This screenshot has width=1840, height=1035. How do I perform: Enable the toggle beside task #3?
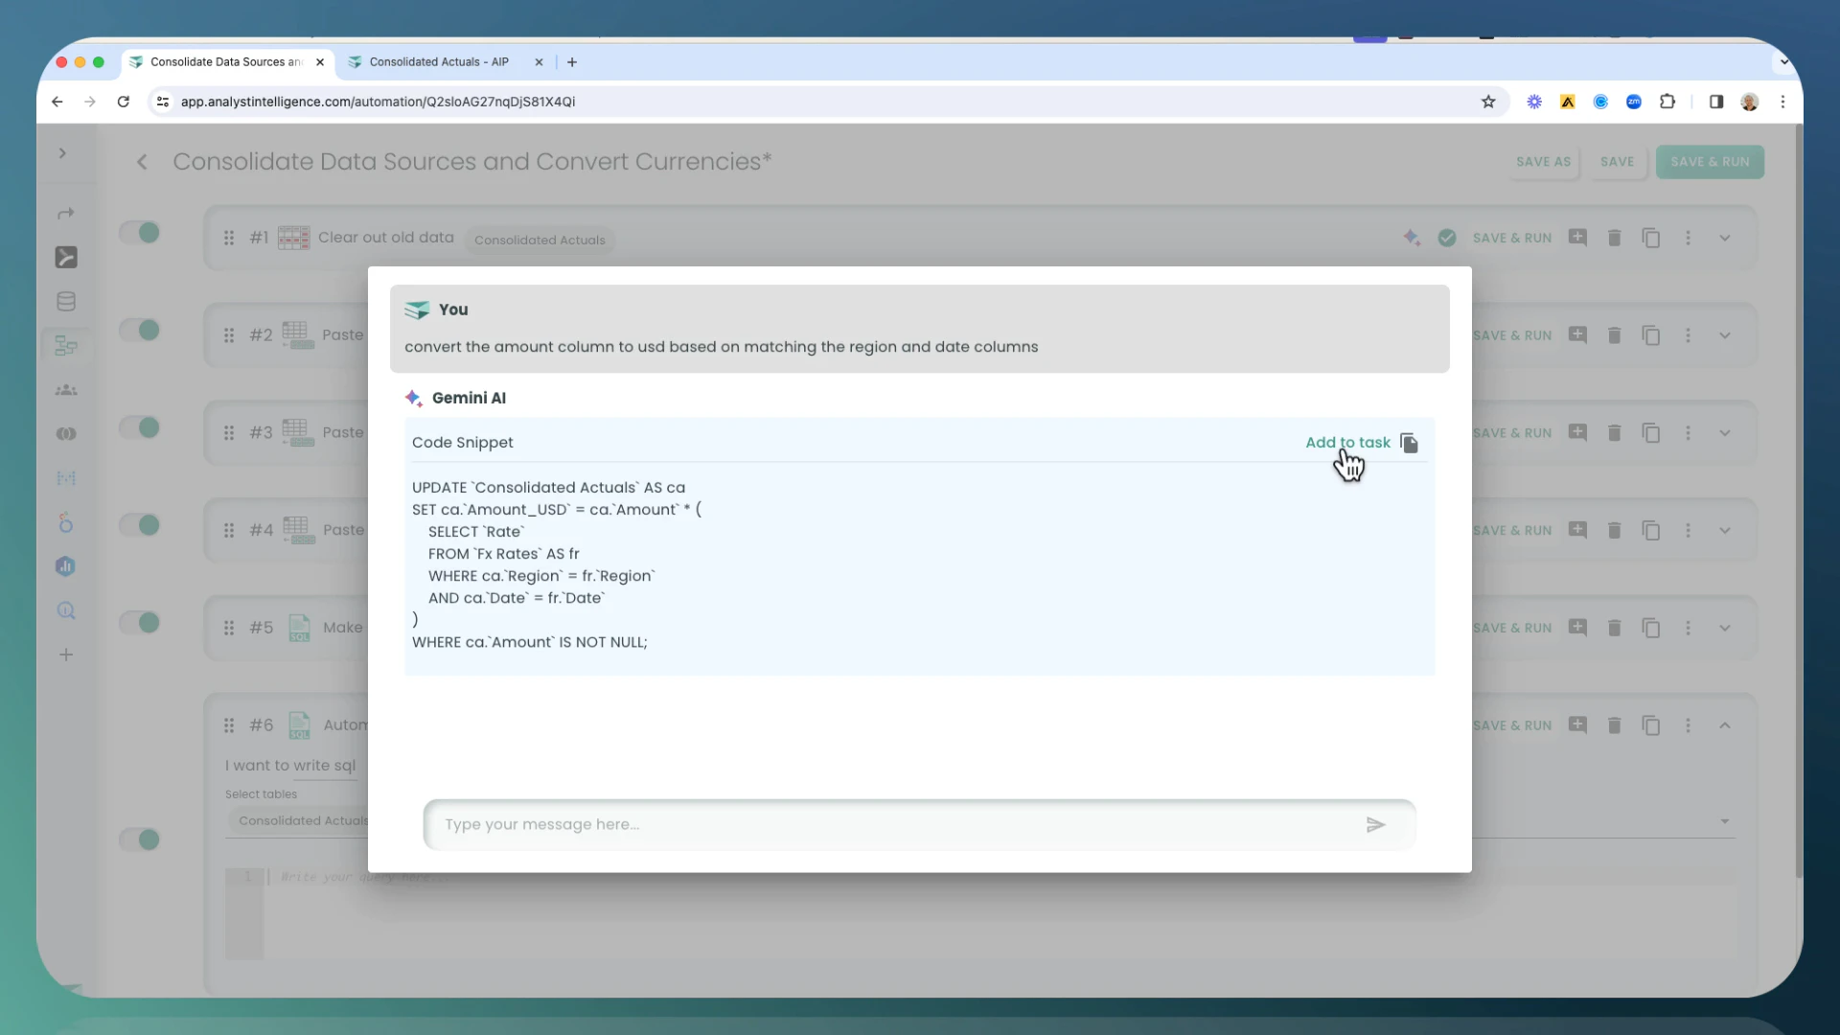point(140,428)
